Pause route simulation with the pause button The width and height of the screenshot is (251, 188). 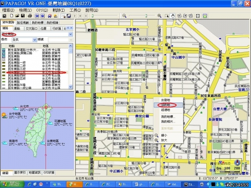pos(86,16)
